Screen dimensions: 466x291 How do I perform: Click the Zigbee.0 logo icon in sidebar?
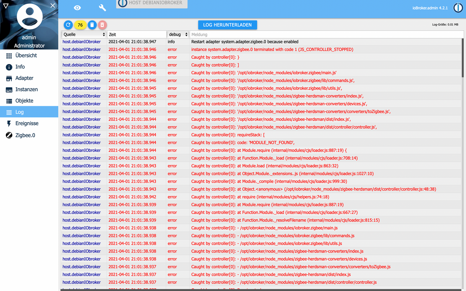coord(9,135)
